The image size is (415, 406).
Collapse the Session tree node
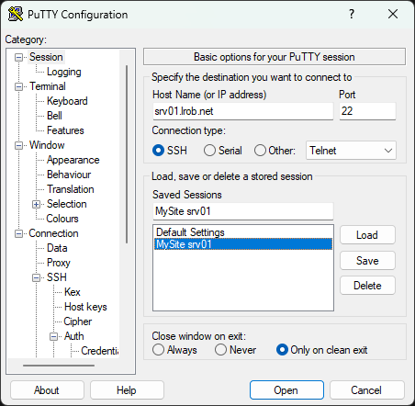click(x=19, y=57)
